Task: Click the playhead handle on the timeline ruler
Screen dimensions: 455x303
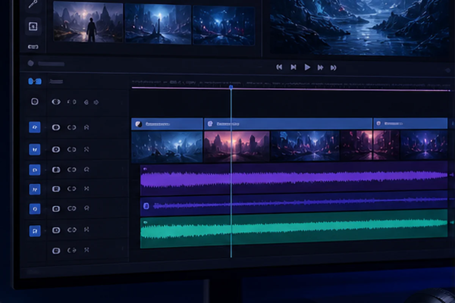Action: [231, 87]
